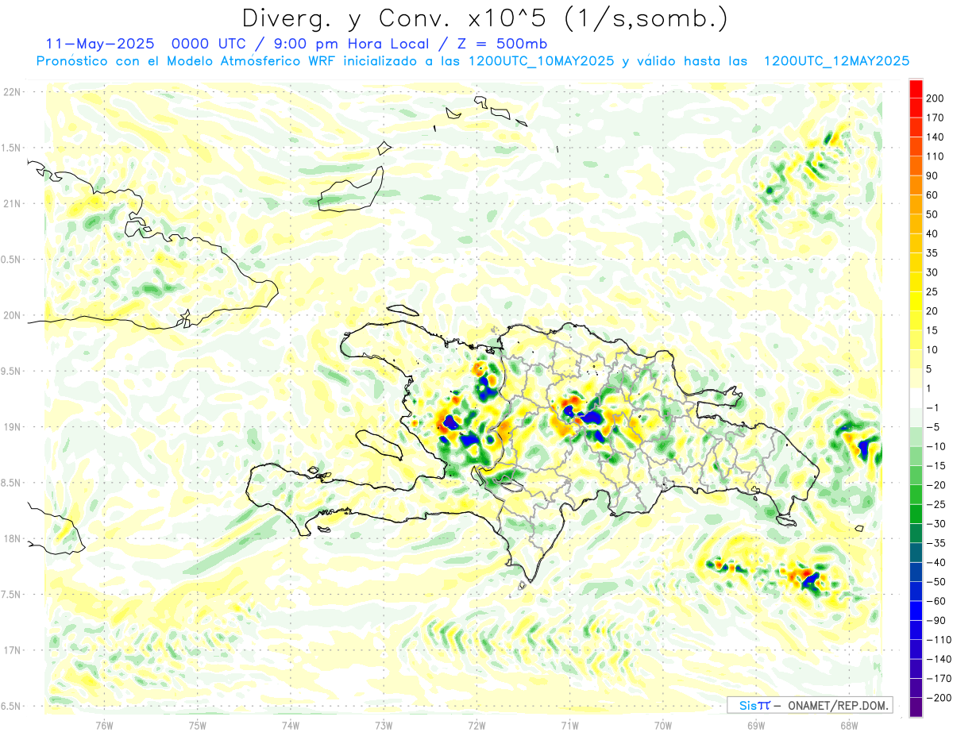The image size is (953, 736).
Task: Click the "18N" latitude label
Action: (12, 538)
